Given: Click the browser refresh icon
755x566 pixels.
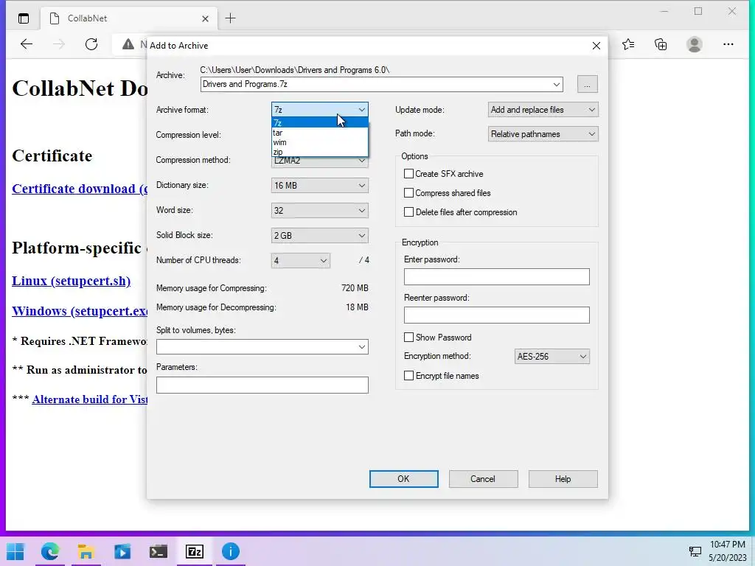Looking at the screenshot, I should [91, 44].
